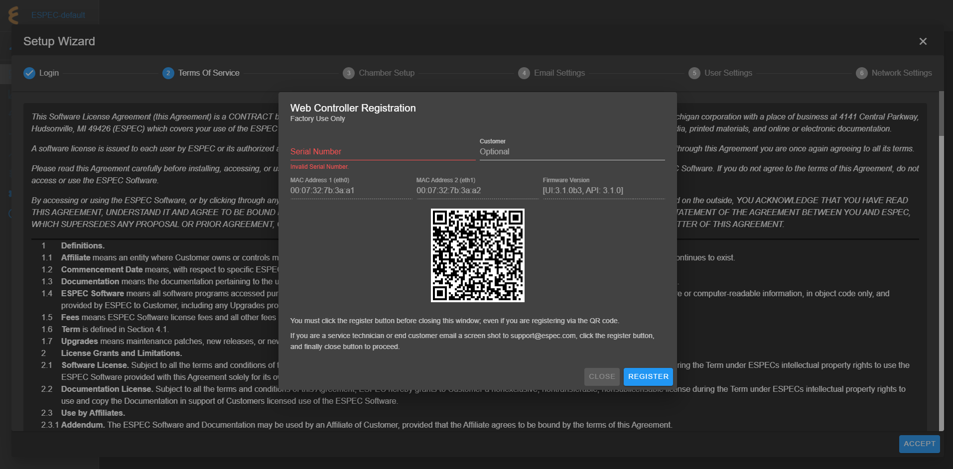Open the Terms Of Service step label

pos(209,73)
